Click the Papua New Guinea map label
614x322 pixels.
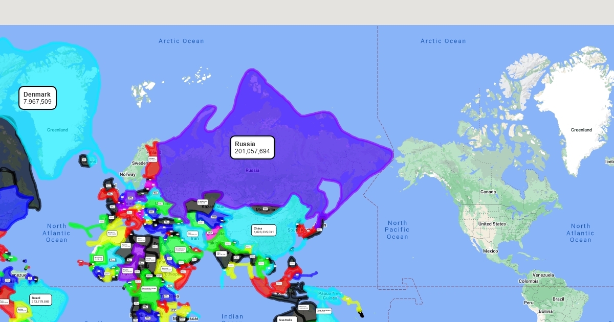pos(330,295)
